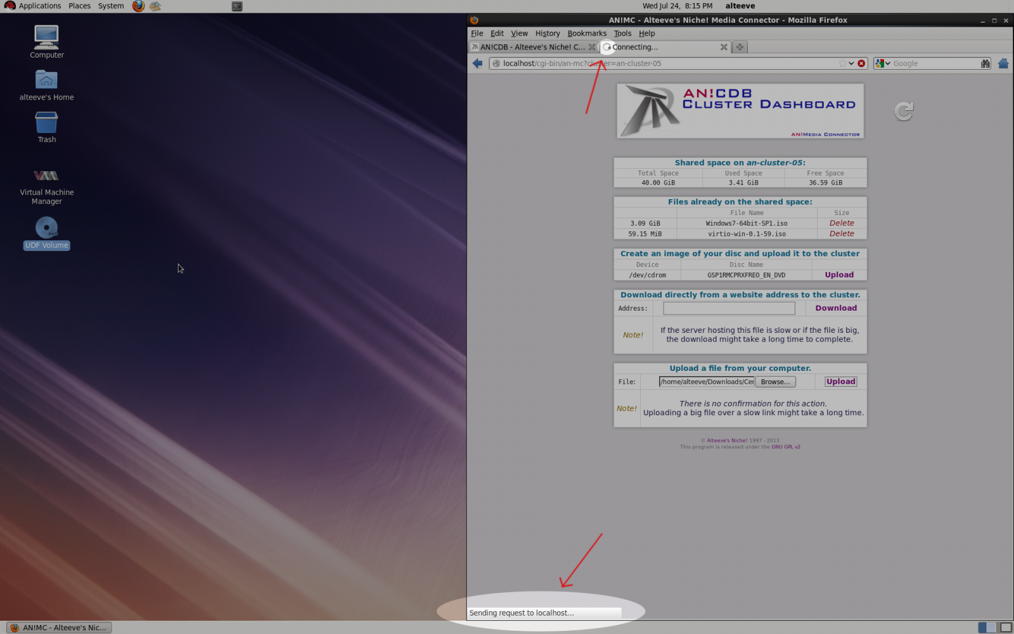Click Download next to the address field

pos(835,308)
